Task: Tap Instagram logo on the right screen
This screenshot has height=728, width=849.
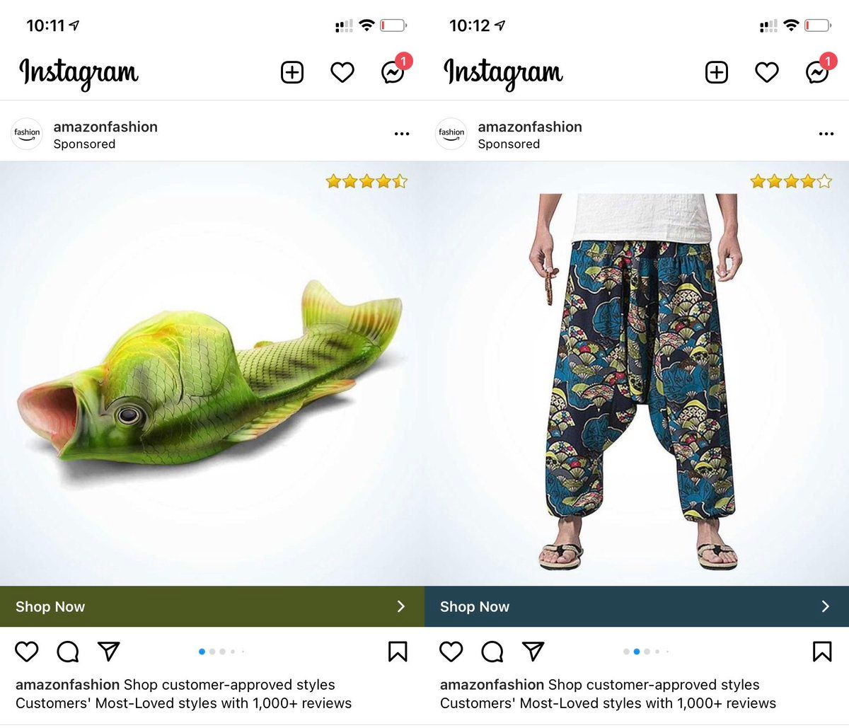Action: [x=503, y=74]
